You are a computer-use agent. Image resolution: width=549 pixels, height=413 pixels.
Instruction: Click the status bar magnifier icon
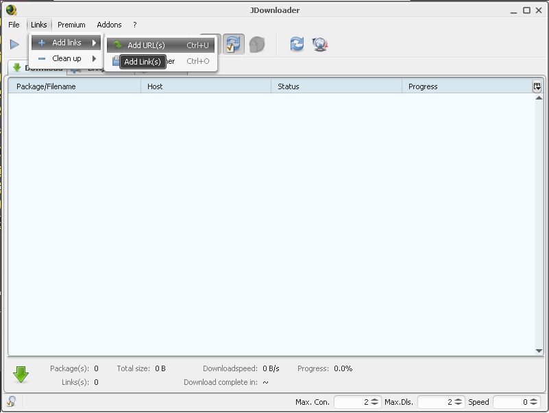(12, 401)
